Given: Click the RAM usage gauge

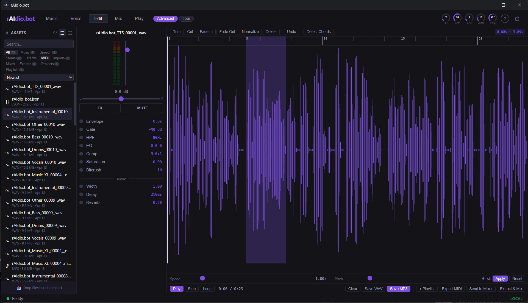Looking at the screenshot, I should tap(457, 19).
